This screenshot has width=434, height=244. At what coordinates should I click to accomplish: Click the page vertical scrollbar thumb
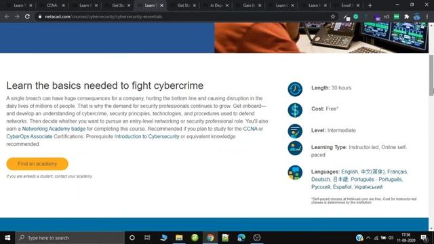click(431, 75)
